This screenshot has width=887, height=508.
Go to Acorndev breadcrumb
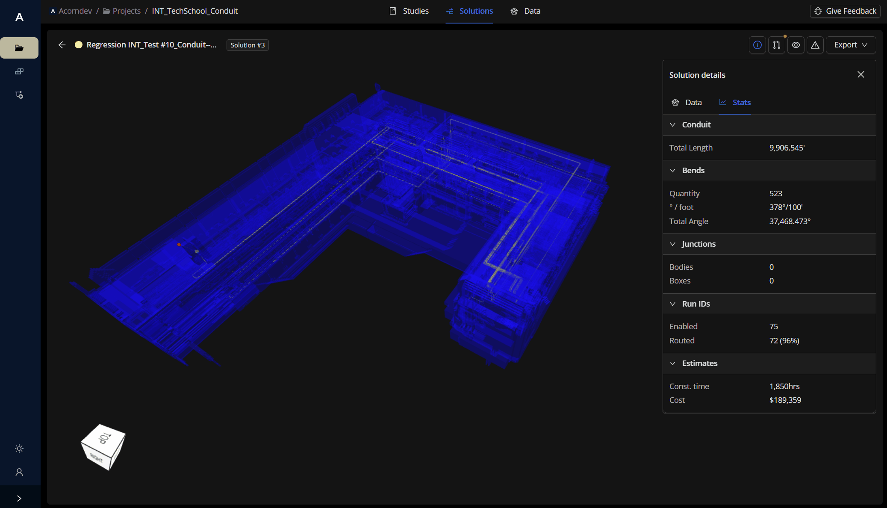point(71,11)
